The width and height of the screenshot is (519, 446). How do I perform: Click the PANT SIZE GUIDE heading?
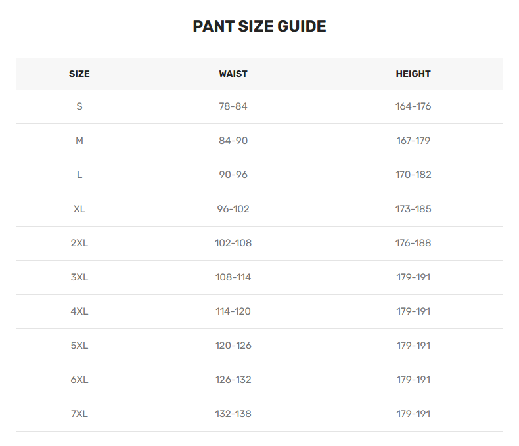(259, 26)
